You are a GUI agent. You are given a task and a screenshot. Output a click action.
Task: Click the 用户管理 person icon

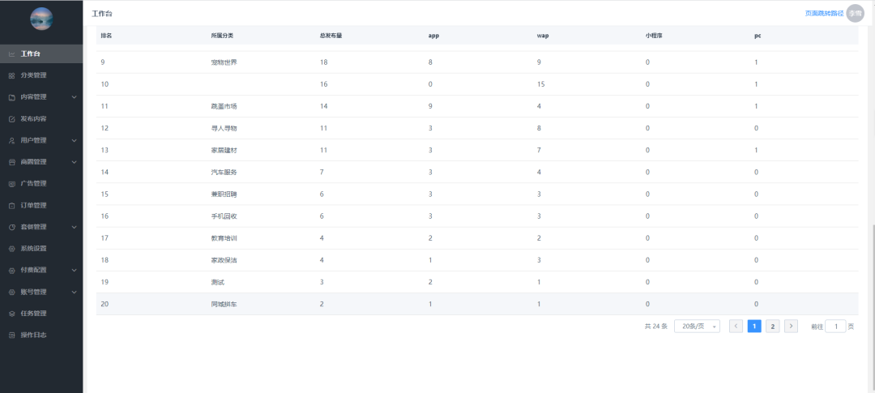(x=11, y=141)
